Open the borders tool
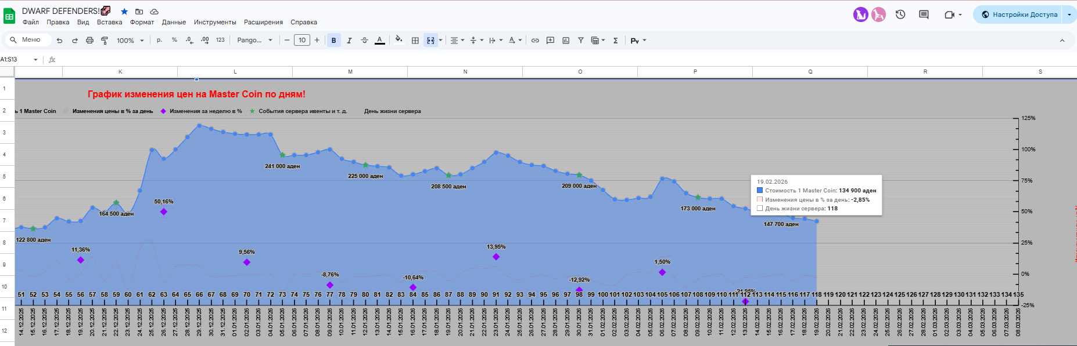1077x346 pixels. tap(415, 41)
